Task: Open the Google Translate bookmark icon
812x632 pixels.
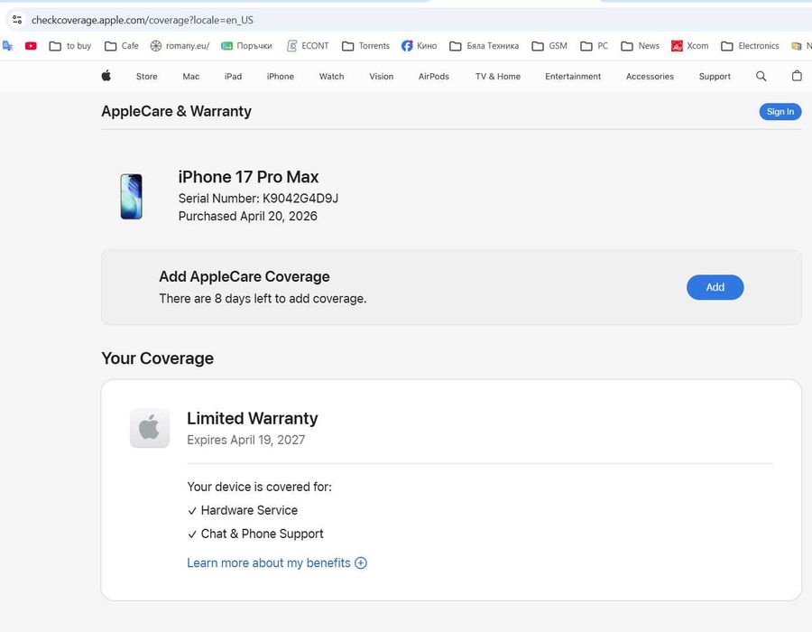Action: pos(8,46)
